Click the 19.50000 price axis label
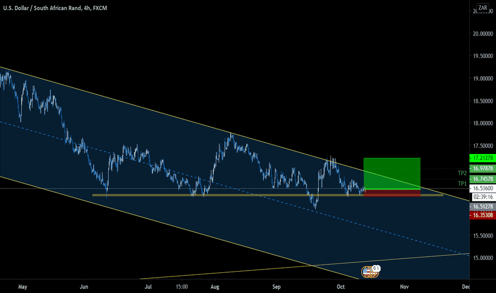Image resolution: width=496 pixels, height=293 pixels. coord(483,56)
